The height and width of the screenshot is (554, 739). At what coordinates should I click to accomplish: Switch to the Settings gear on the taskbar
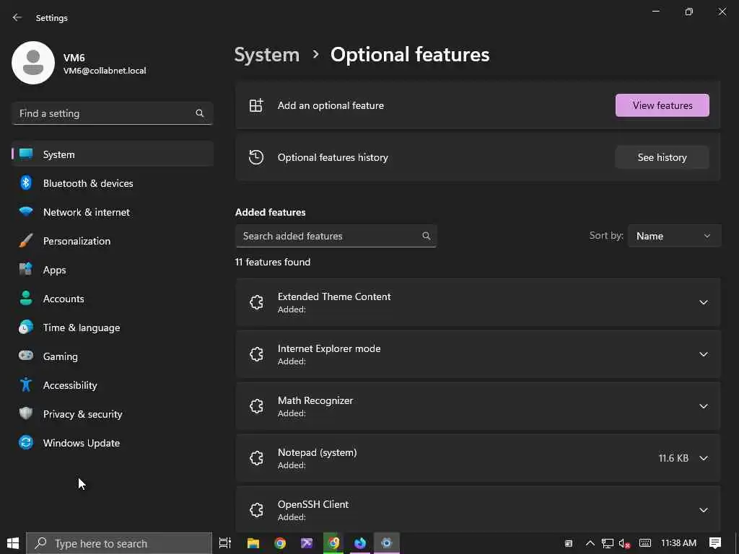click(387, 543)
